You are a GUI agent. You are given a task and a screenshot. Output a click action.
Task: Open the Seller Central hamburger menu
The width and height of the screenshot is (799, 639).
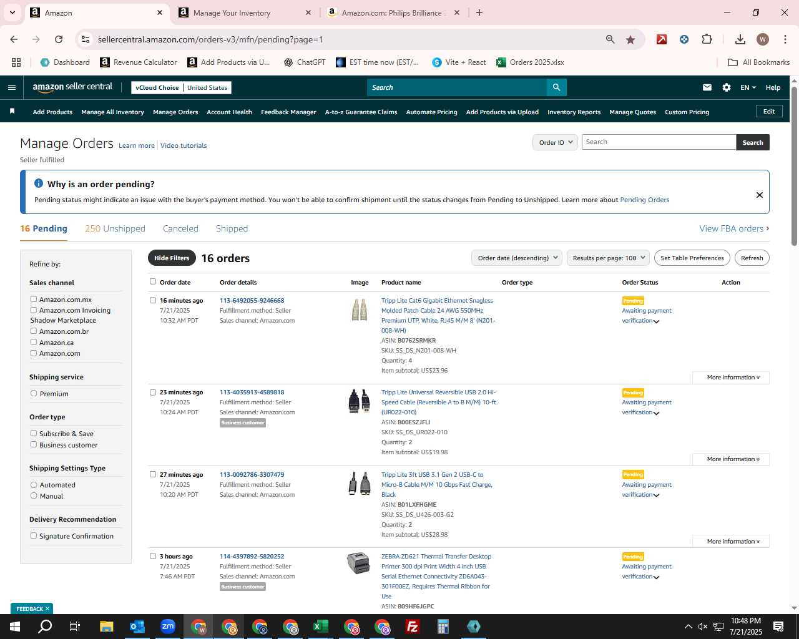click(x=12, y=87)
